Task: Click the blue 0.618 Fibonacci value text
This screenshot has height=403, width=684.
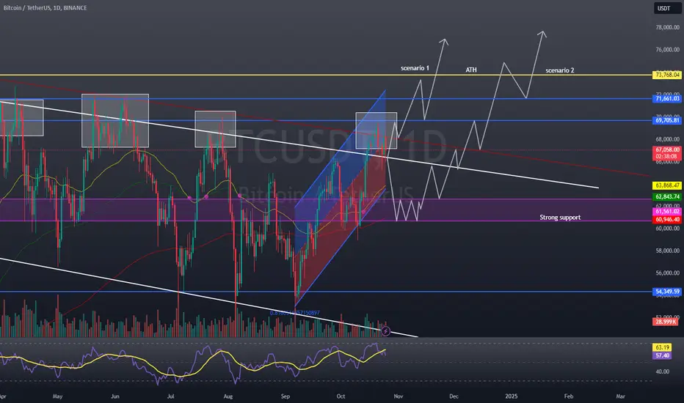Action: pyautogui.click(x=295, y=313)
